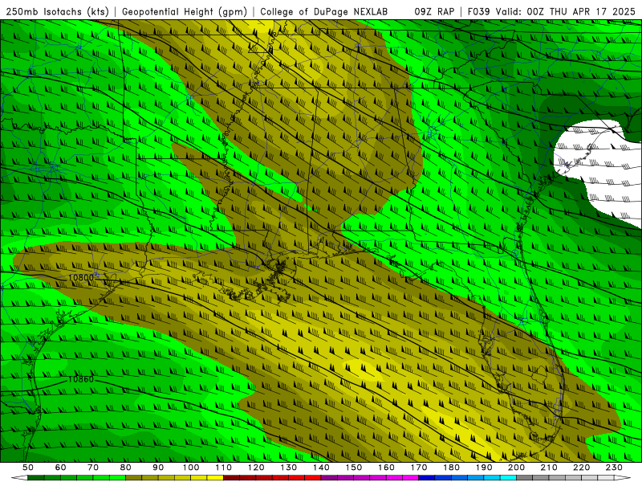The width and height of the screenshot is (642, 482).
Task: Click the "09Z RAP" model run label
Action: (x=434, y=12)
